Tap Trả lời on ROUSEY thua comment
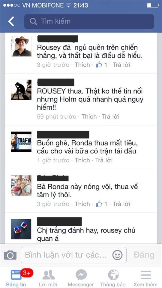This screenshot has width=162, height=288. (111, 116)
